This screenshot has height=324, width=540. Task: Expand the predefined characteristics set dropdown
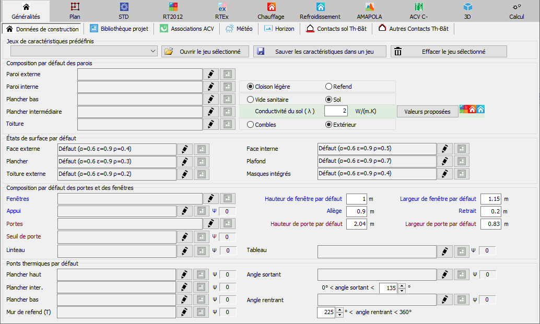(x=152, y=52)
